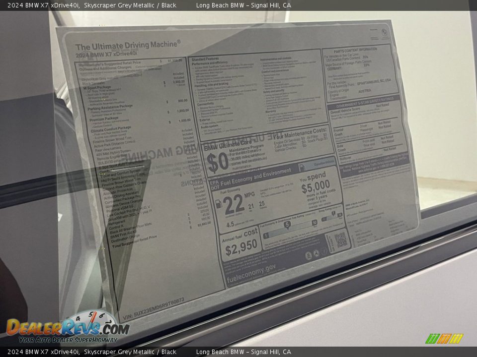Image resolution: width=477 pixels, height=357 pixels.
Task: Click "SPARTANBURG, SC, USA" final assembly point
Action: point(374,82)
